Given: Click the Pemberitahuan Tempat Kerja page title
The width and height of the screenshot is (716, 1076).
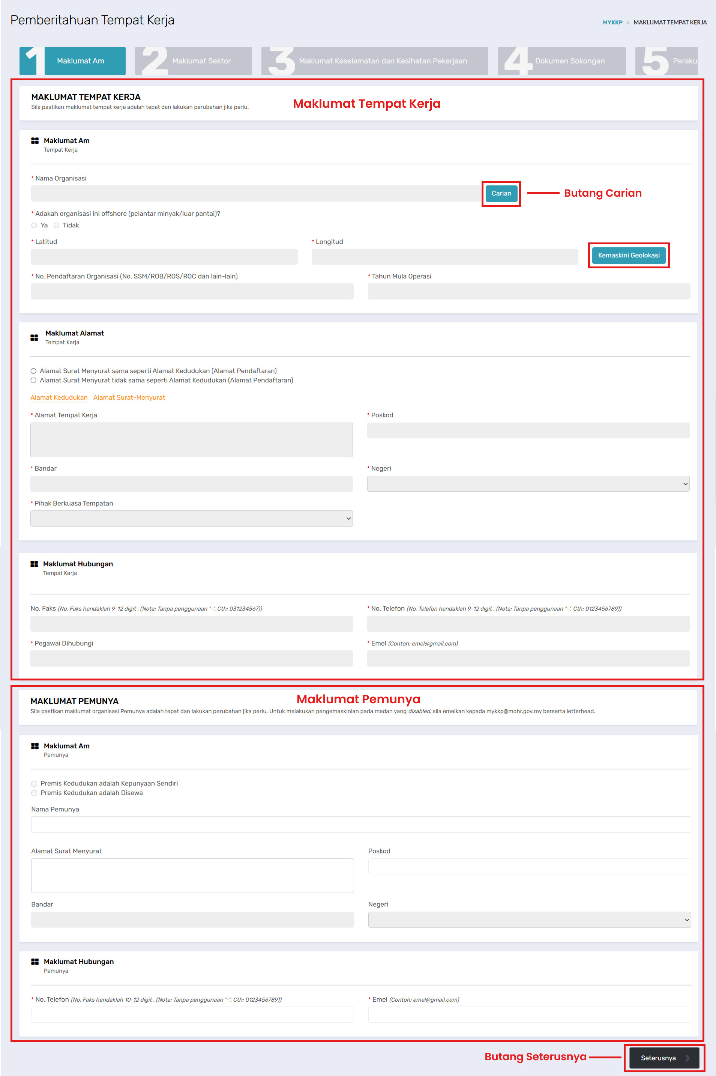Looking at the screenshot, I should point(92,20).
